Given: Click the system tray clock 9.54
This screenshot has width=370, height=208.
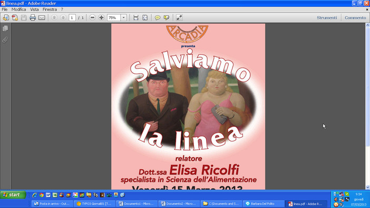Looking at the screenshot, I should click(359, 194).
